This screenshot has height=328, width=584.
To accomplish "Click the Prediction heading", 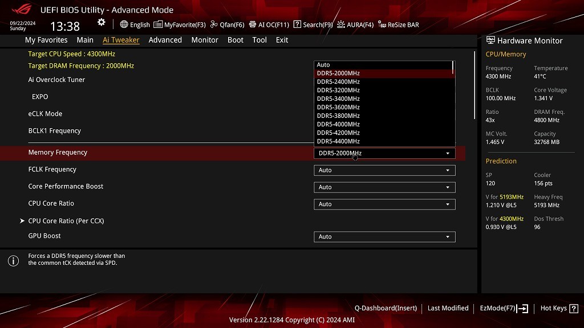I will tap(501, 161).
